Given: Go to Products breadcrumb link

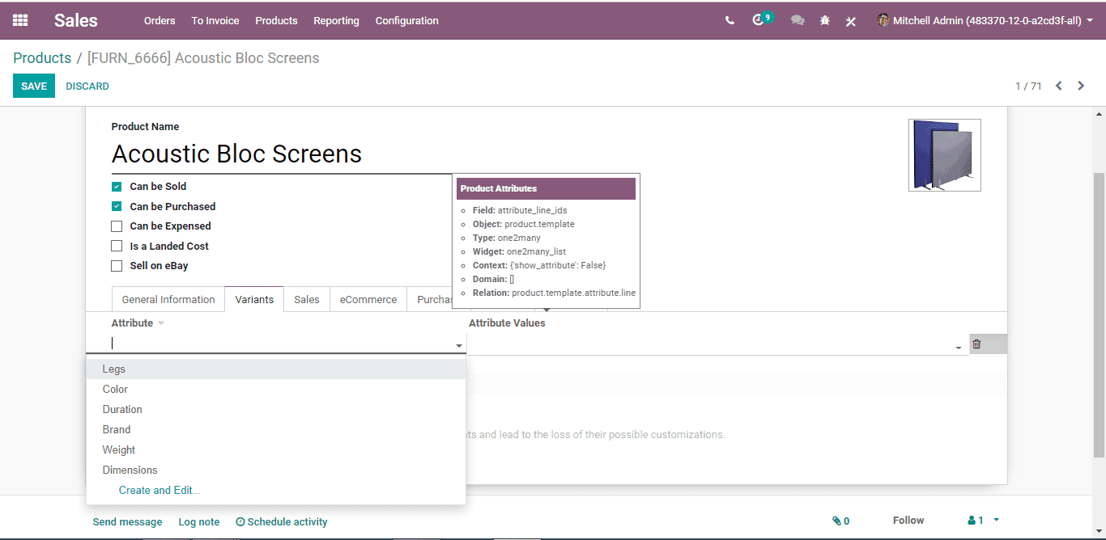Looking at the screenshot, I should (x=42, y=58).
